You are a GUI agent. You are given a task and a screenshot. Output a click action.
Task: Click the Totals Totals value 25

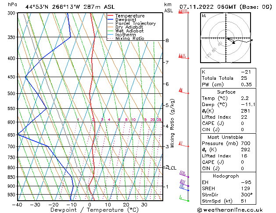click(x=244, y=78)
